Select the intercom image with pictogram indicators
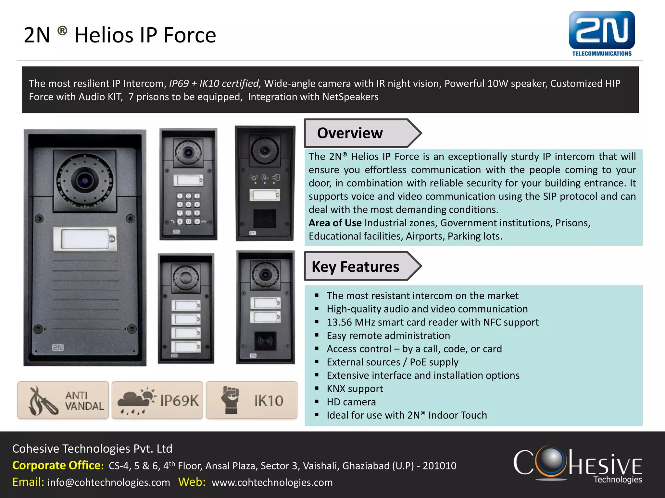The width and height of the screenshot is (665, 498). (x=265, y=183)
